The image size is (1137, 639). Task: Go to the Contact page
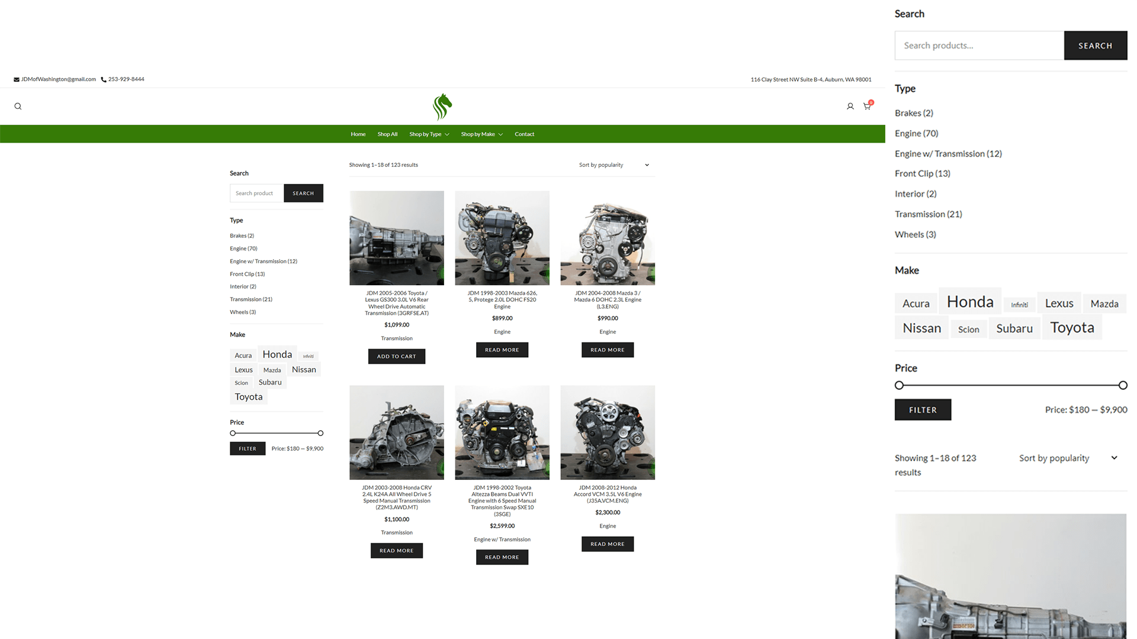[x=524, y=134]
